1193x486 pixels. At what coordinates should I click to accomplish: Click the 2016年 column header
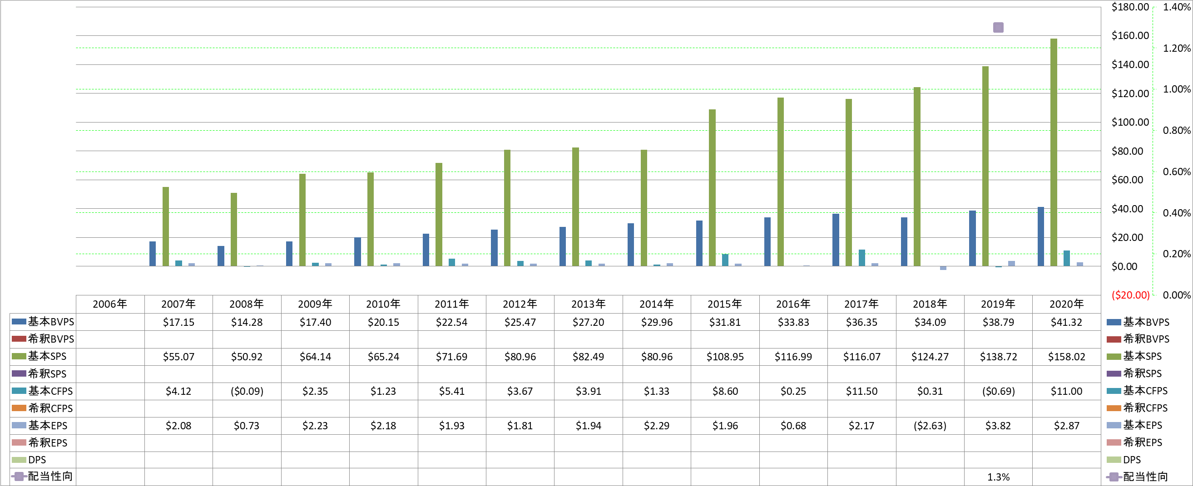pos(793,304)
